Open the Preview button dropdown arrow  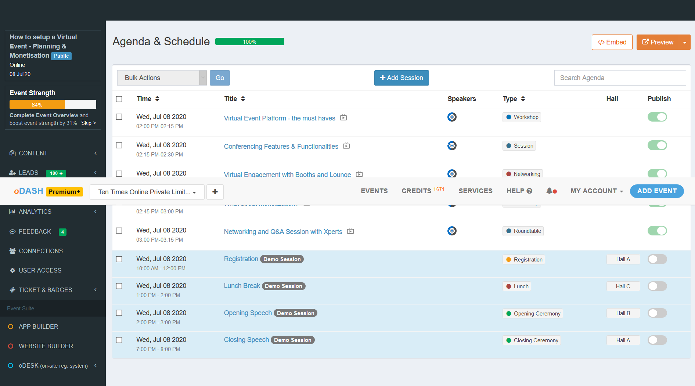click(x=685, y=42)
